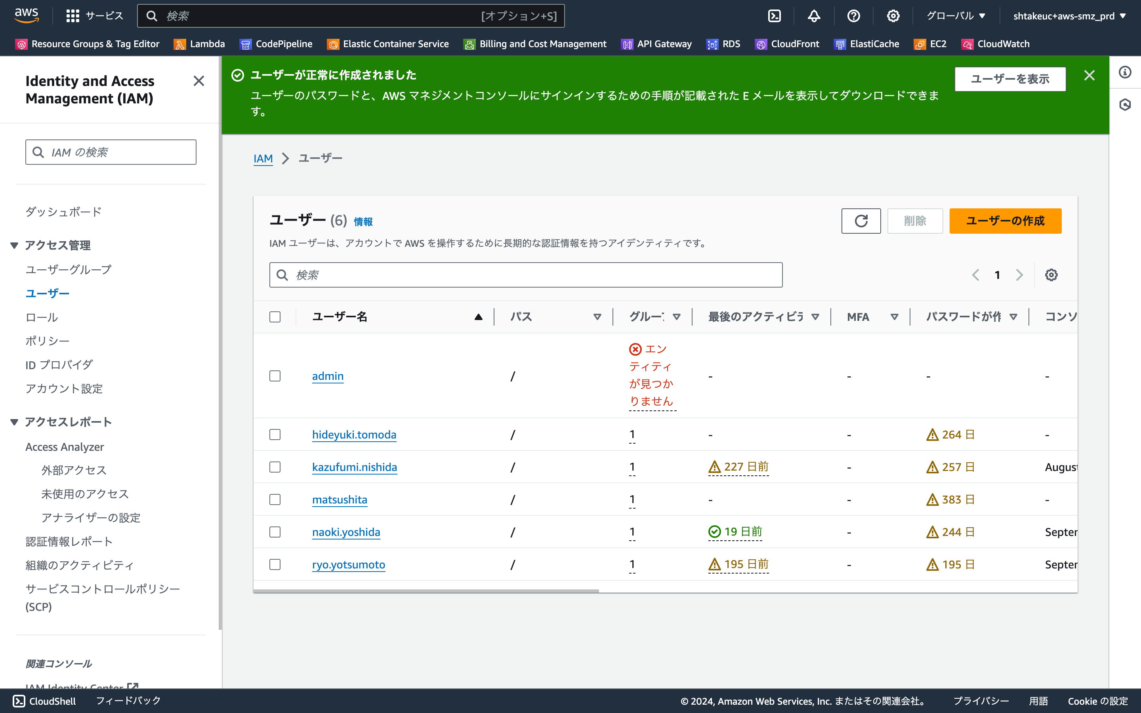This screenshot has height=713, width=1141.
Task: Open ID プロバイダ in the sidebar
Action: point(59,365)
